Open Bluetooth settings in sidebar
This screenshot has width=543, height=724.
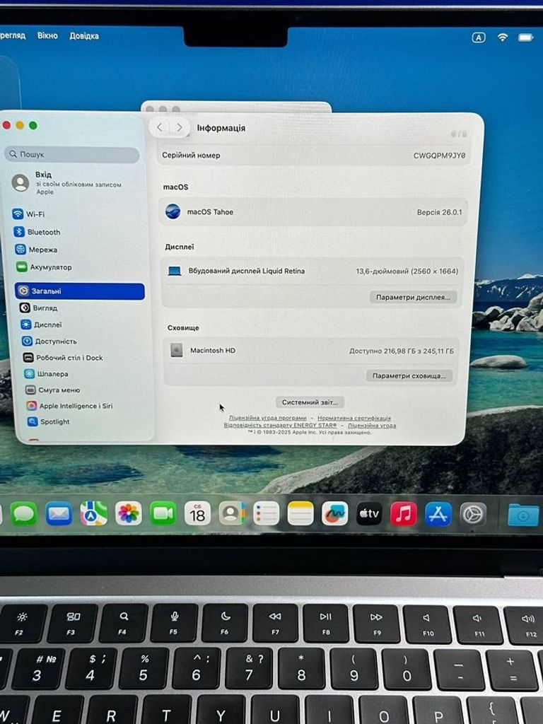(37, 232)
